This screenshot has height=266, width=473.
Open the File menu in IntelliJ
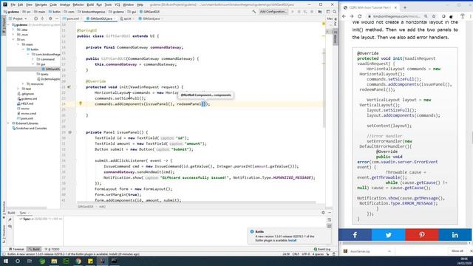13,5
